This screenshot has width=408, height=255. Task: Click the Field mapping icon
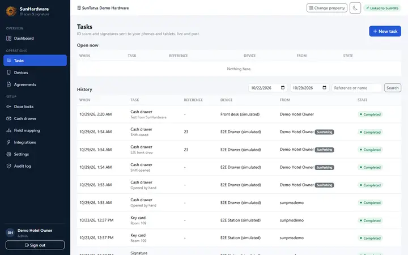9,130
